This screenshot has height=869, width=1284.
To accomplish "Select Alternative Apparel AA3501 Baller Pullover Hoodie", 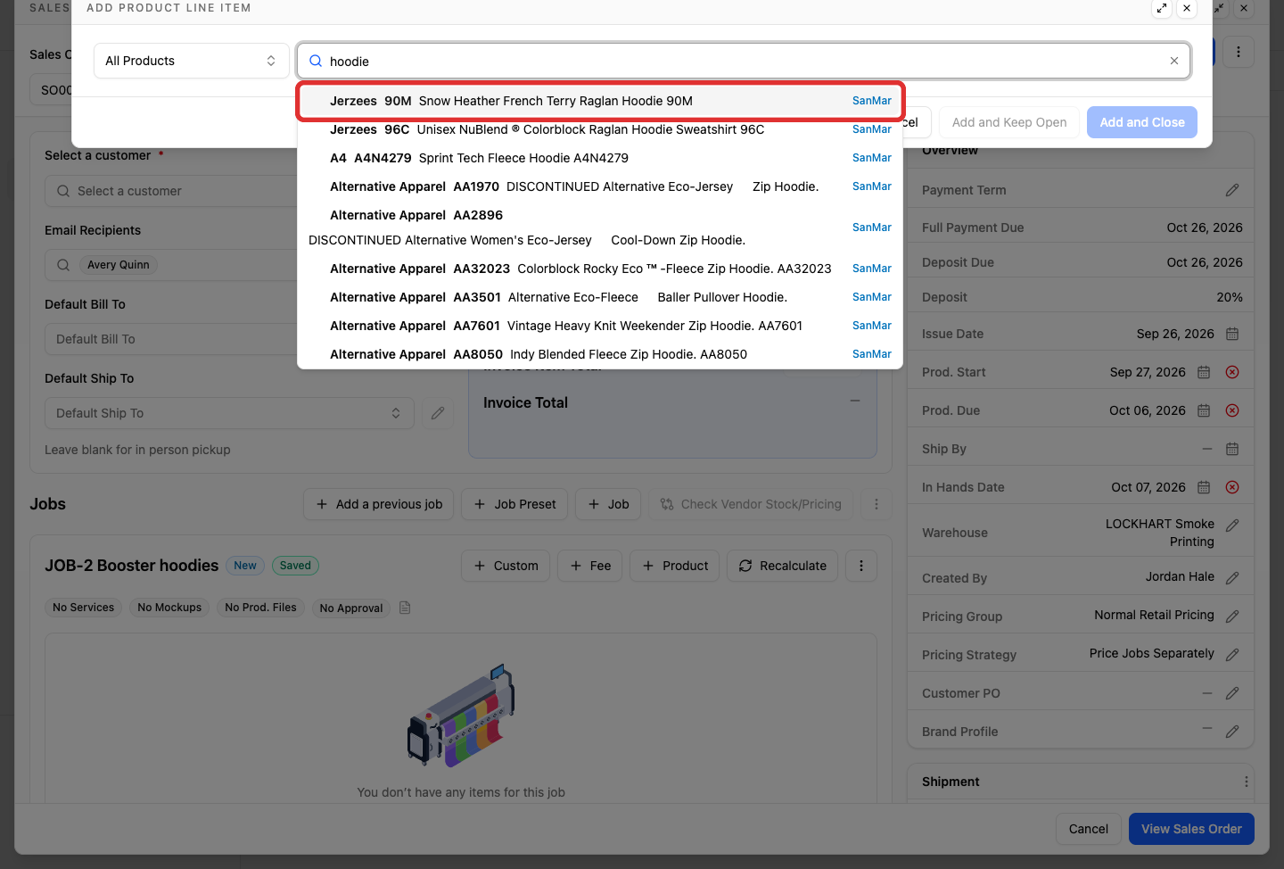I will (600, 297).
